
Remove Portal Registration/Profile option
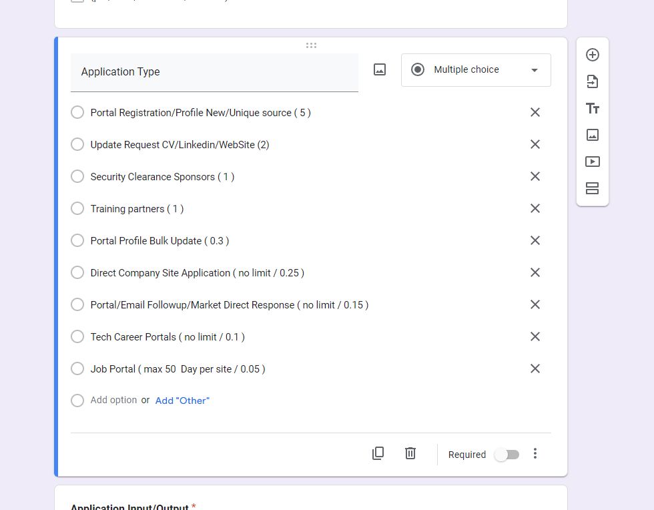click(535, 112)
